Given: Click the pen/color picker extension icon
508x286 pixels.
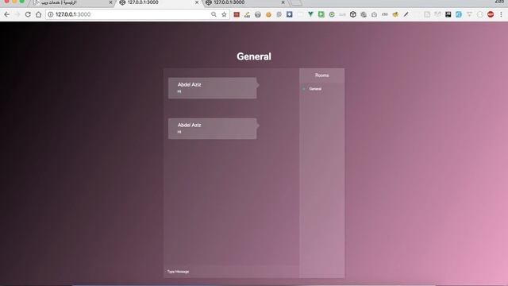Looking at the screenshot, I should [406, 14].
